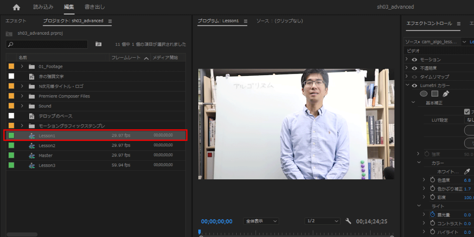Open the 1/2 playback resolution dropdown
The width and height of the screenshot is (474, 237).
tap(322, 221)
